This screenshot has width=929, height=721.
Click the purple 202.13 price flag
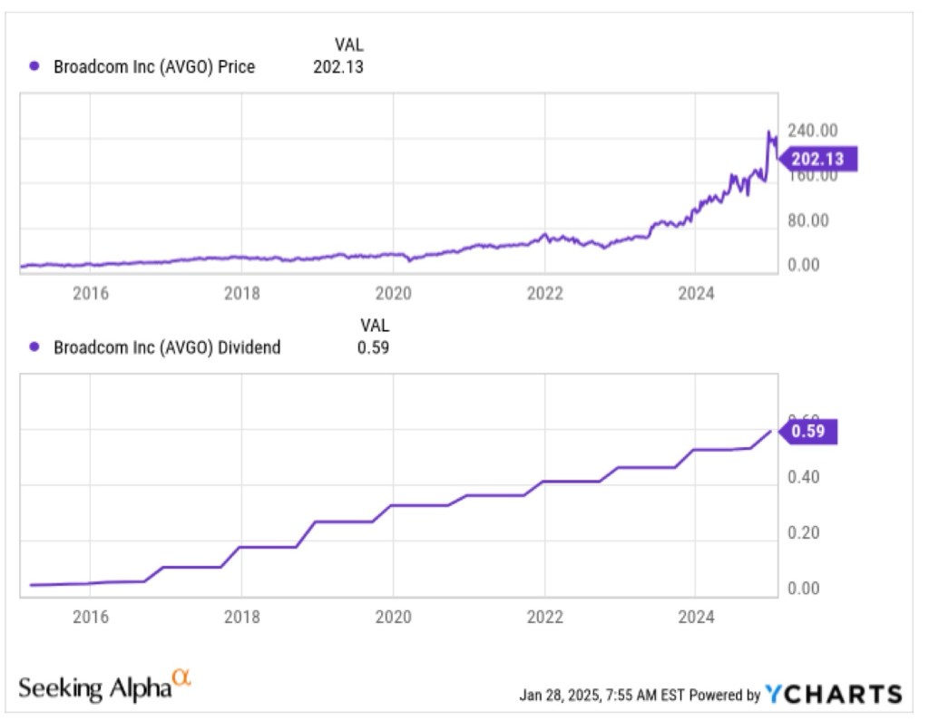point(817,160)
